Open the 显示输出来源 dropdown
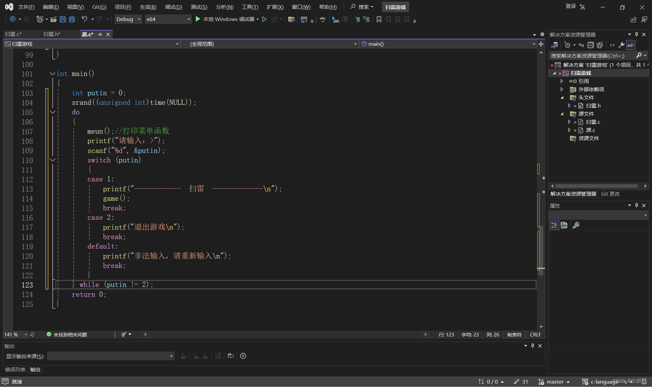652x387 pixels. 111,356
